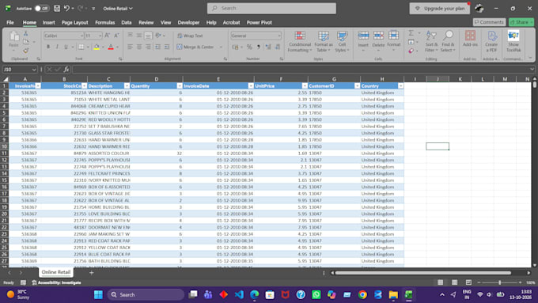Click the AutoSum sigma icon
The height and width of the screenshot is (303, 538).
[411, 33]
